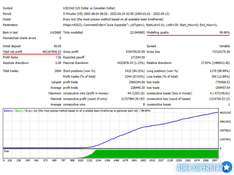This screenshot has width=234, height=175.
Task: Select the Period row's M5 date range text
Action: point(116,14)
